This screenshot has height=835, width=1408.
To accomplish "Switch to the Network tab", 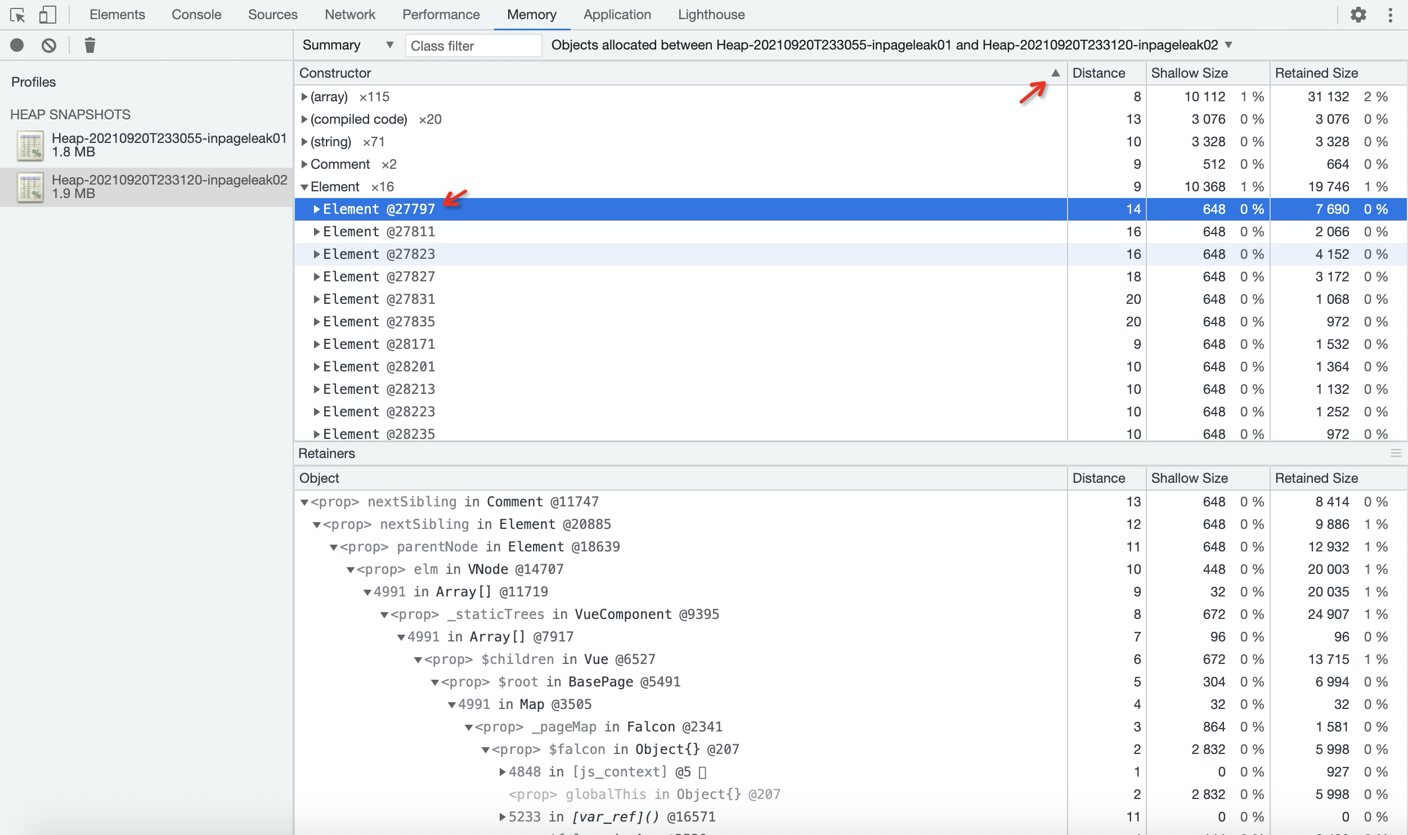I will click(349, 15).
